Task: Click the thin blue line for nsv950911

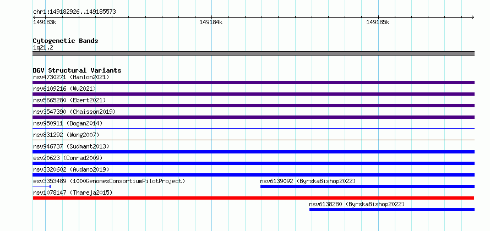Action: click(x=253, y=128)
